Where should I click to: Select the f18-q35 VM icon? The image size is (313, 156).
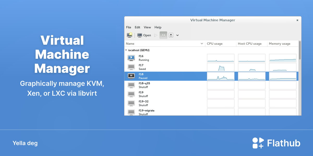(x=131, y=85)
